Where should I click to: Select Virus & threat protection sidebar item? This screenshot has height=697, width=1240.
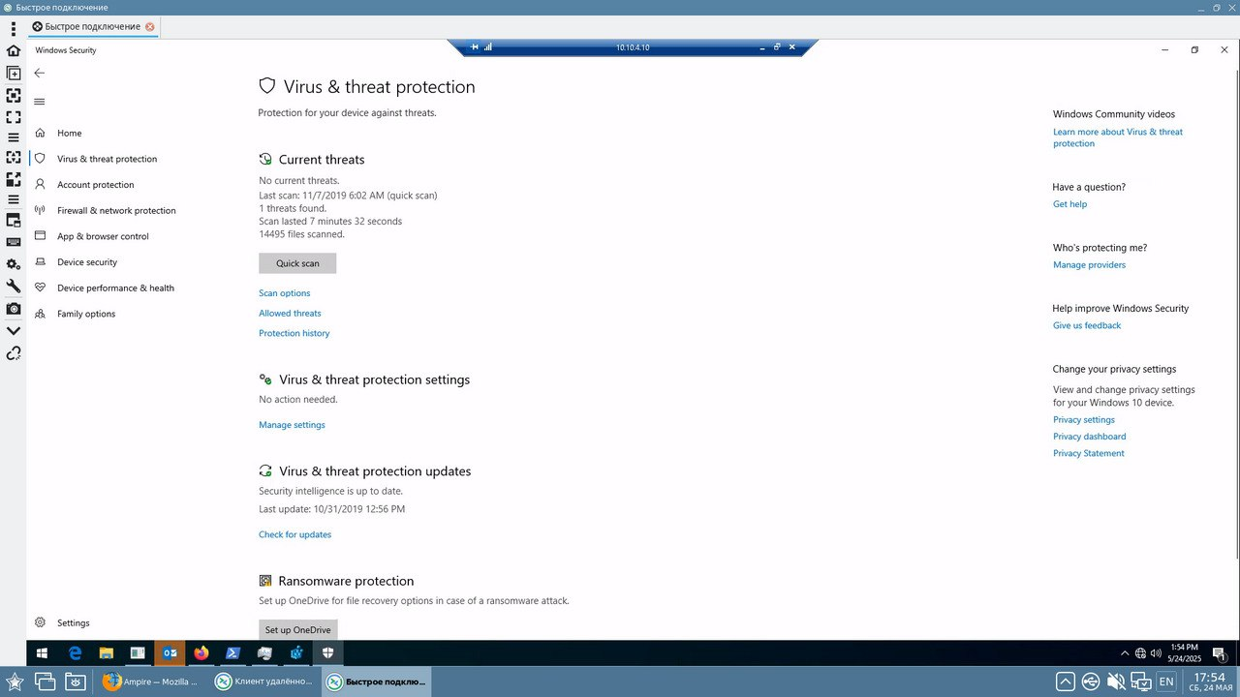[107, 159]
